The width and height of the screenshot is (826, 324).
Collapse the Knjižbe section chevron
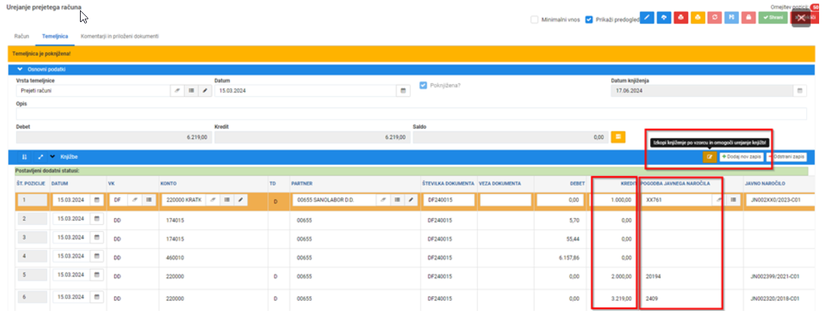tap(52, 157)
